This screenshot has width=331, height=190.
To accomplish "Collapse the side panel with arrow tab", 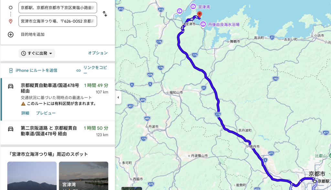I will point(118,97).
